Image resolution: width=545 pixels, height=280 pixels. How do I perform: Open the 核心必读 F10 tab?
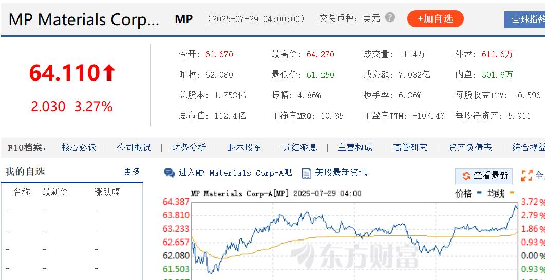click(79, 148)
